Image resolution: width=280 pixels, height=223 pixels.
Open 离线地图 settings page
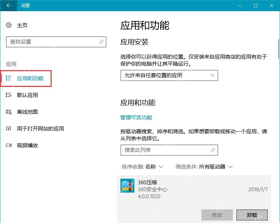coord(27,112)
